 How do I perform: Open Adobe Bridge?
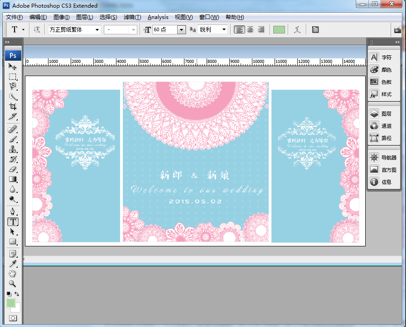[x=397, y=30]
